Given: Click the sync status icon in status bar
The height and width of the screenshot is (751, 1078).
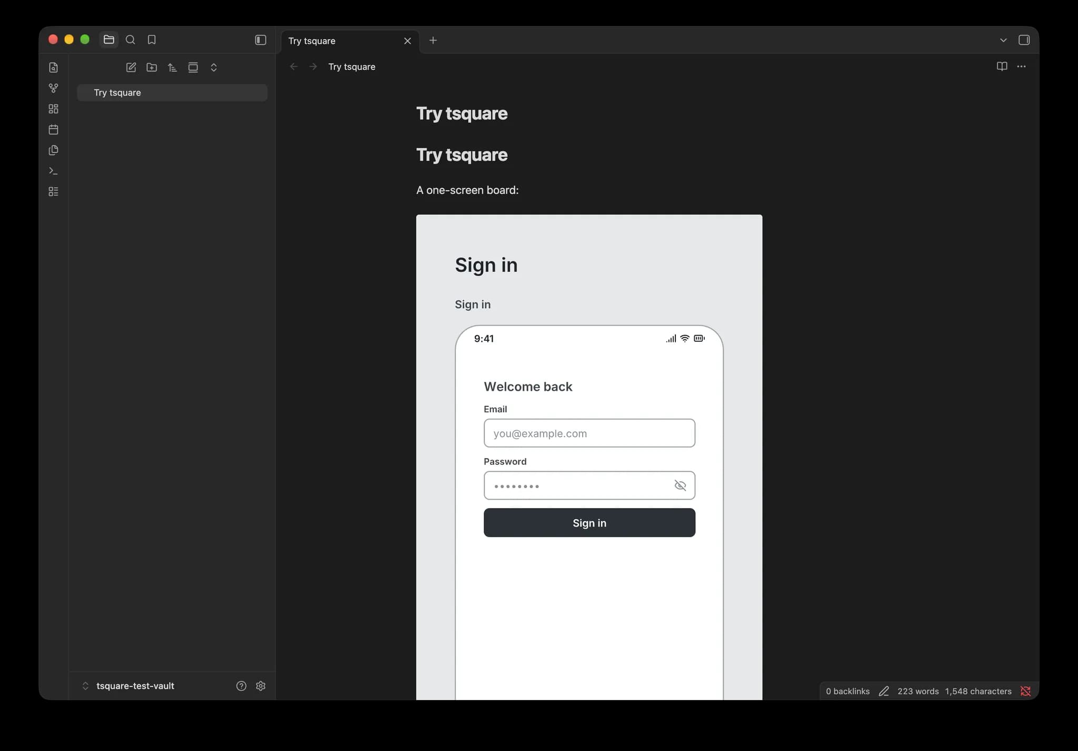Looking at the screenshot, I should [x=1025, y=691].
